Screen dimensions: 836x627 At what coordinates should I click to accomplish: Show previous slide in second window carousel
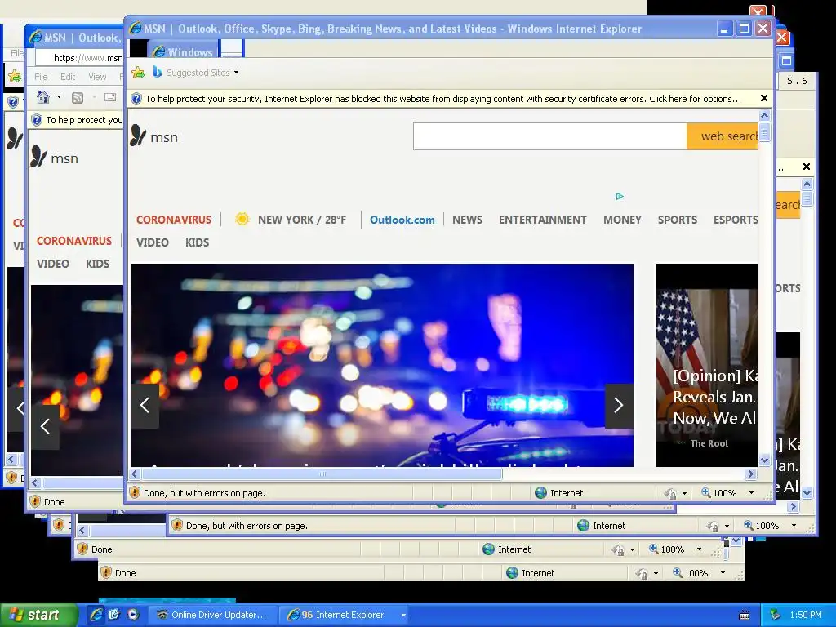click(45, 426)
